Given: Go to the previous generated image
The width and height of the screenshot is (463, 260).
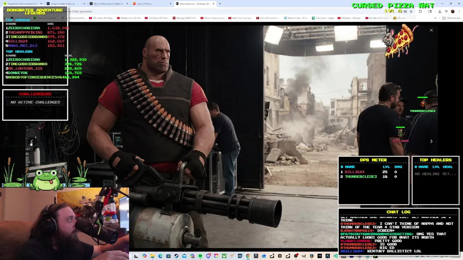Looking at the screenshot, I should point(31,142).
